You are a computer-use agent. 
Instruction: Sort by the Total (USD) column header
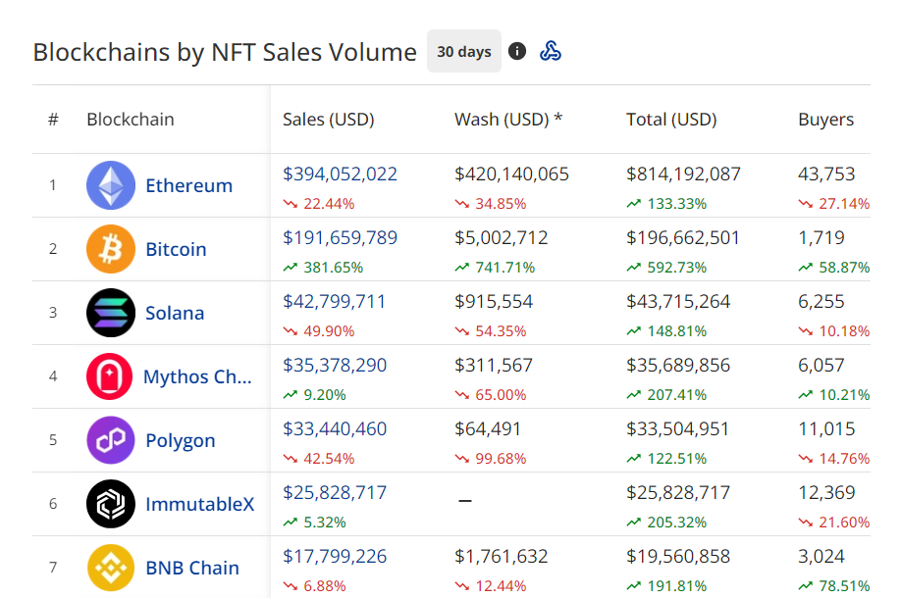[671, 120]
